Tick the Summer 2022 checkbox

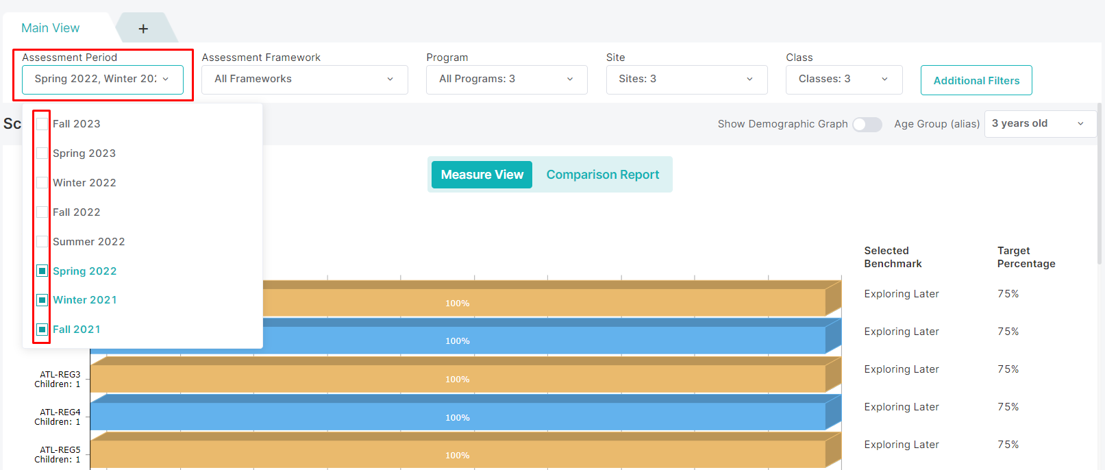[x=42, y=242]
